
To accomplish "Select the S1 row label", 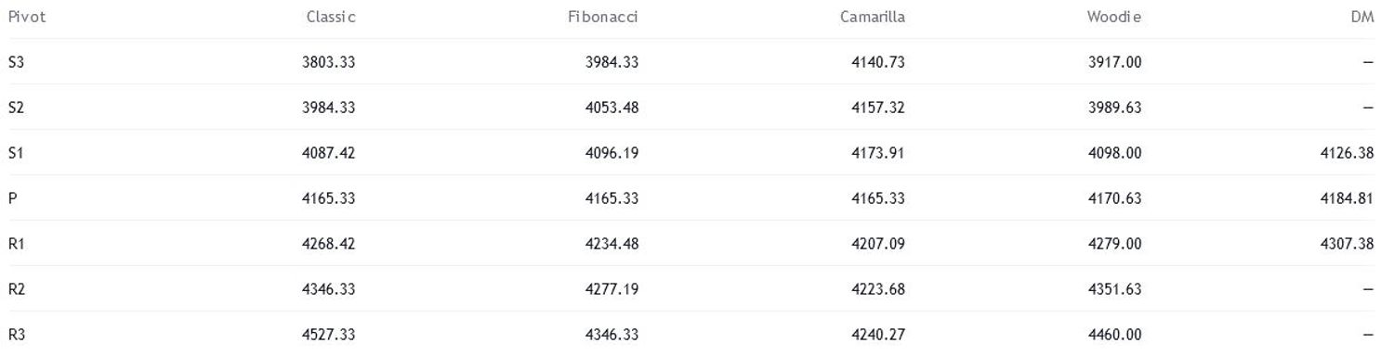I will pyautogui.click(x=16, y=153).
